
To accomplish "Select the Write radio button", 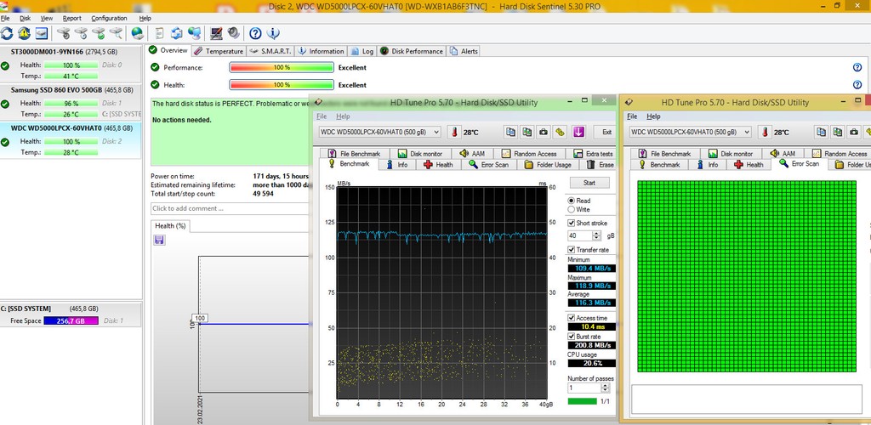I will click(x=571, y=209).
